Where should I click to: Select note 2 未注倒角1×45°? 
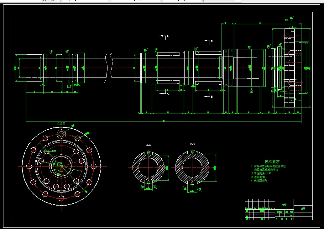click(x=262, y=173)
